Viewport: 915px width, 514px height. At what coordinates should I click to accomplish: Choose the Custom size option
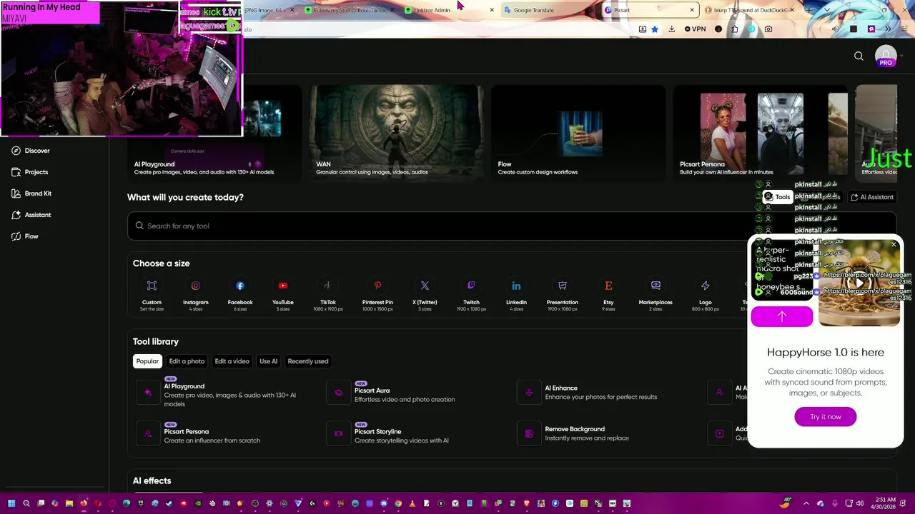pos(152,294)
